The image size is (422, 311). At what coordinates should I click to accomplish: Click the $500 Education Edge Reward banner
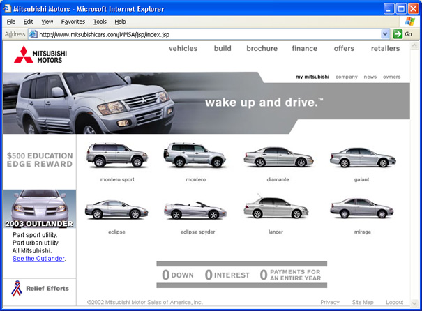point(40,160)
